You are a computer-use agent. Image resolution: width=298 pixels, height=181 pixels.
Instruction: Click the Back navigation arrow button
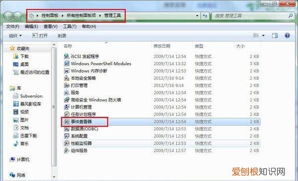click(8, 16)
